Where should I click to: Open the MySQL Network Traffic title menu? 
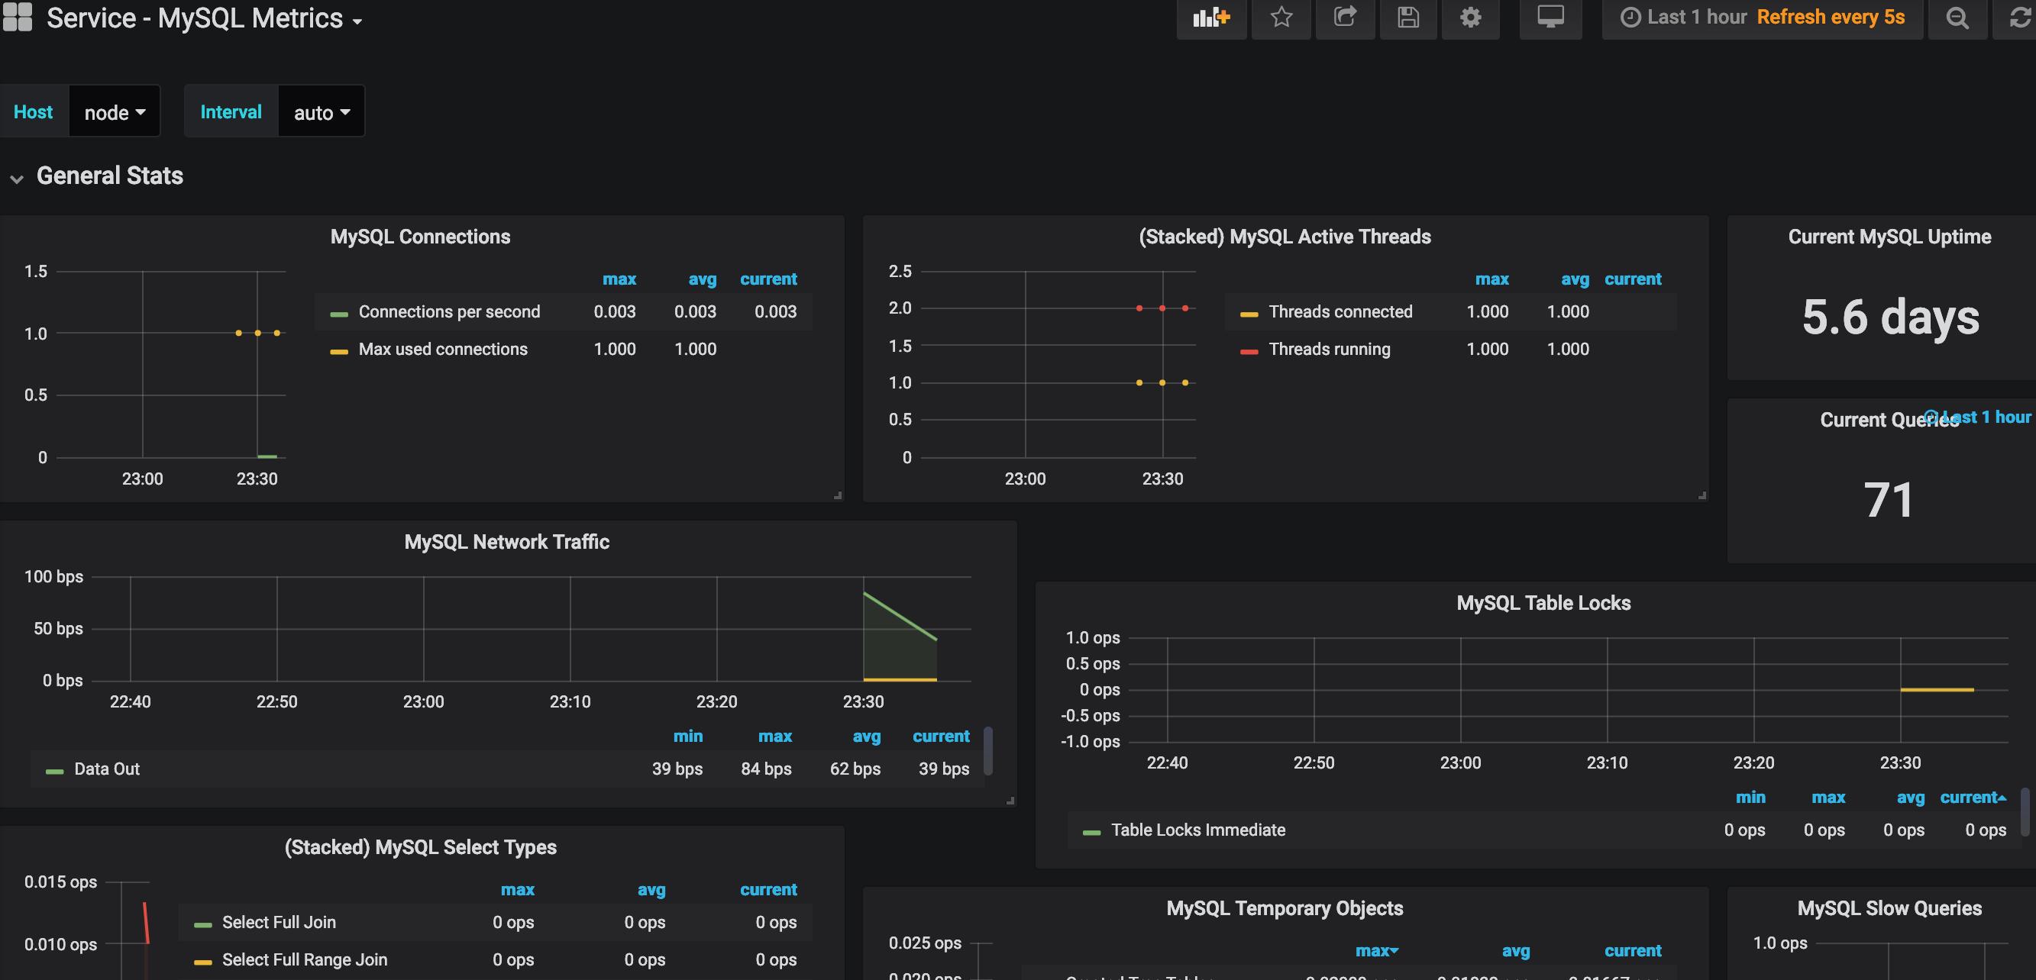506,542
